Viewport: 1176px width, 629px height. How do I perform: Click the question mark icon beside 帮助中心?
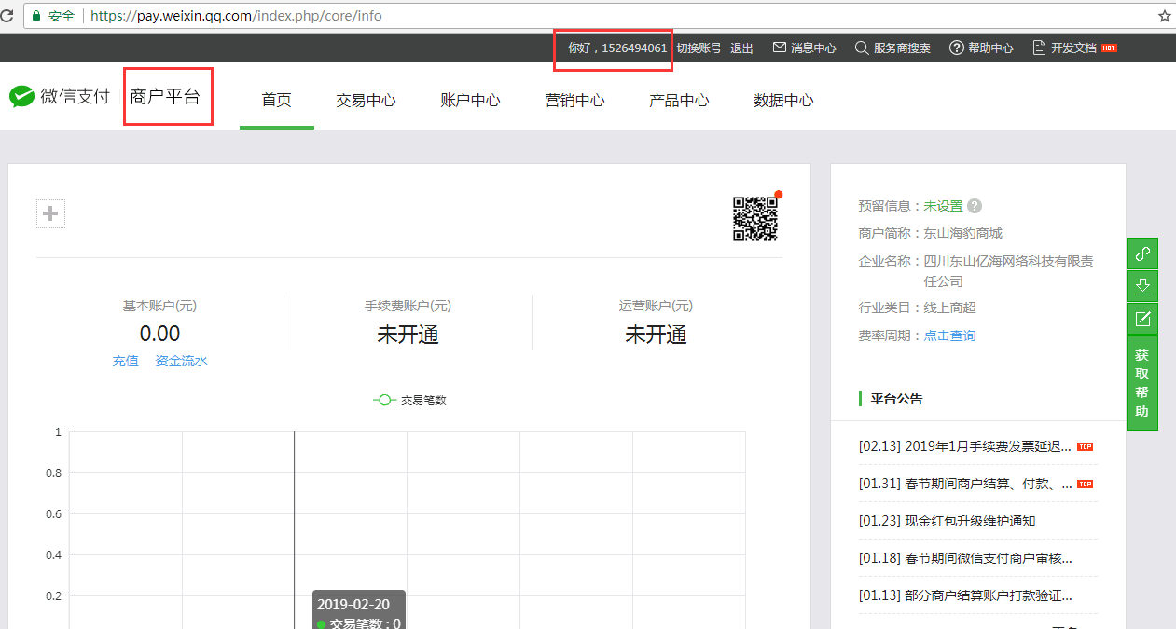click(956, 48)
